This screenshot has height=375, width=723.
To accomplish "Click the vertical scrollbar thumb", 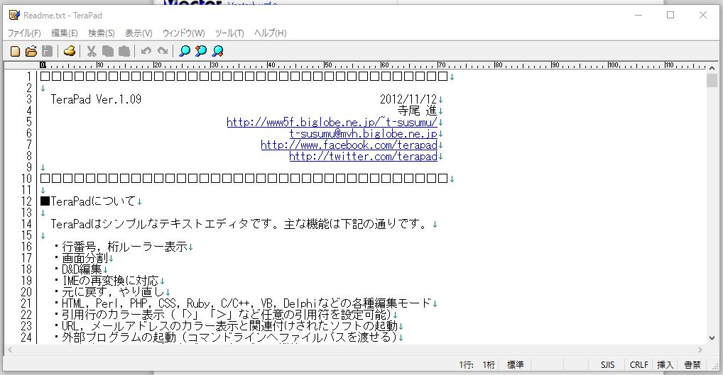I will (712, 80).
